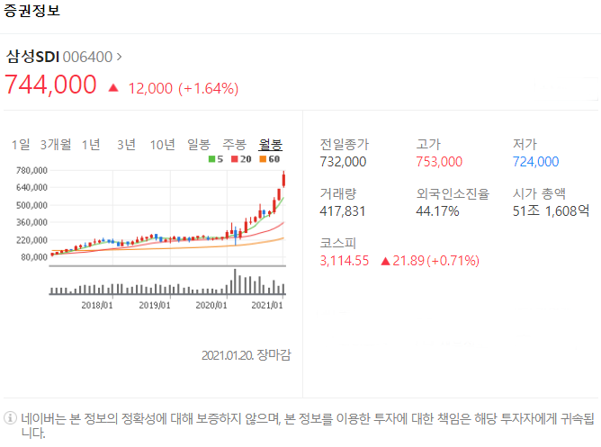
Task: Click the green 5 moving average legend swatch
Action: point(211,159)
